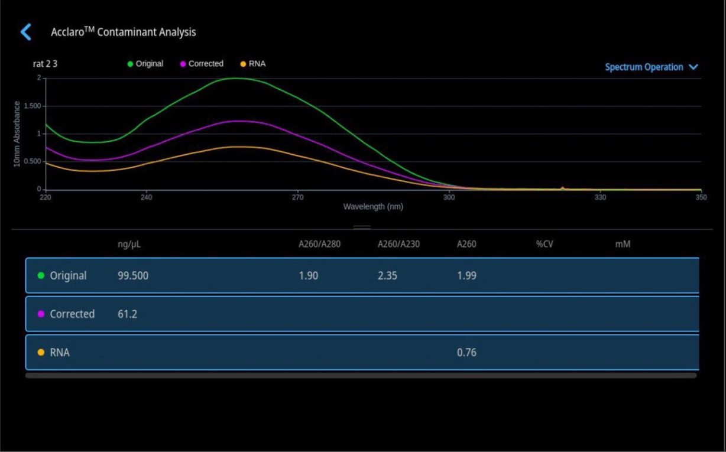The image size is (726, 452).
Task: Click the horizontal scrollbar below the table
Action: click(x=361, y=375)
